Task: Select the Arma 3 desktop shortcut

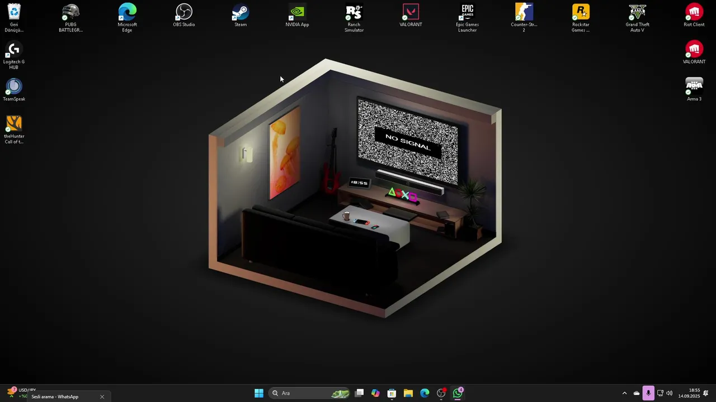Action: 694,89
